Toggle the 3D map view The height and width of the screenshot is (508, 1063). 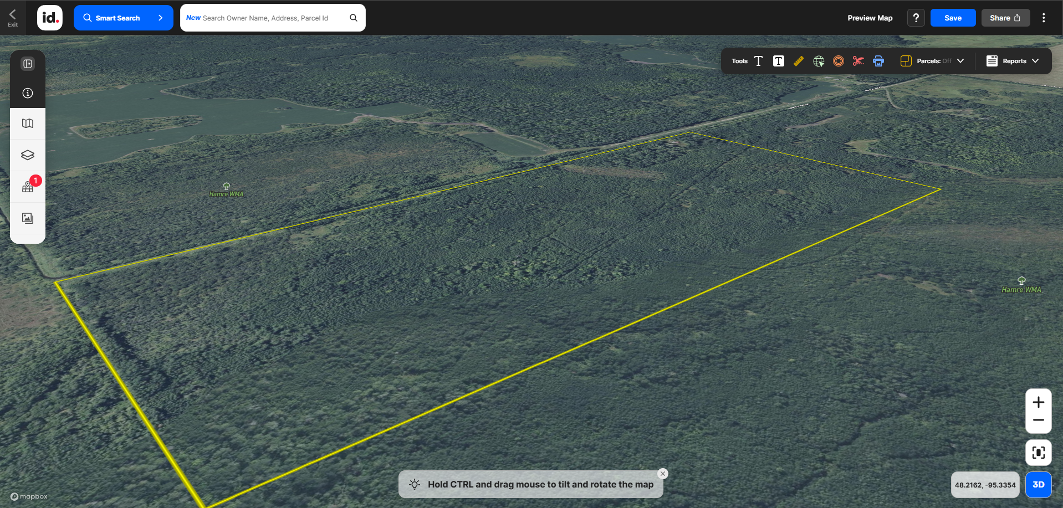[1038, 485]
